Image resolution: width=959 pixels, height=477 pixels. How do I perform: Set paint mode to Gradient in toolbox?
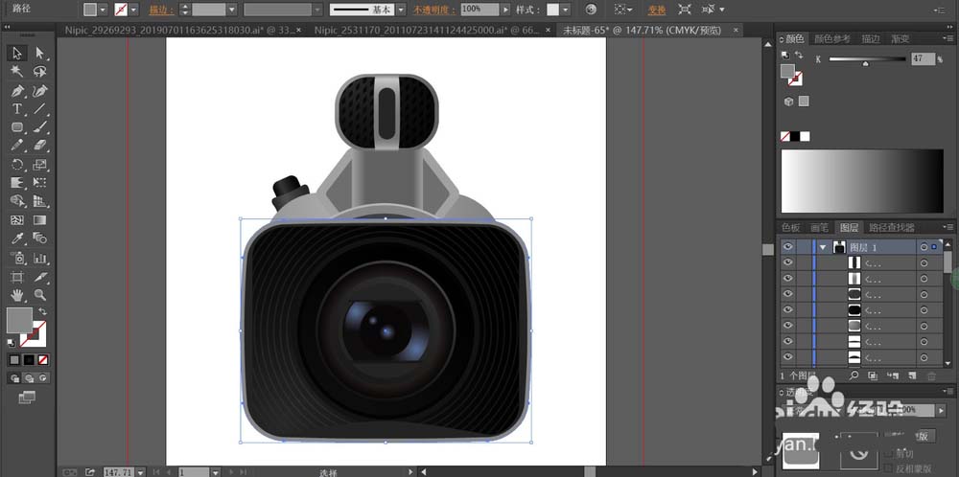(29, 360)
